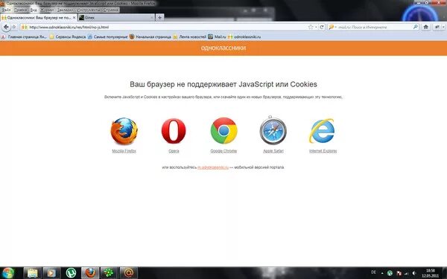Open the odnoklassniki.ru bookmark
447x279 pixels.
pos(244,36)
